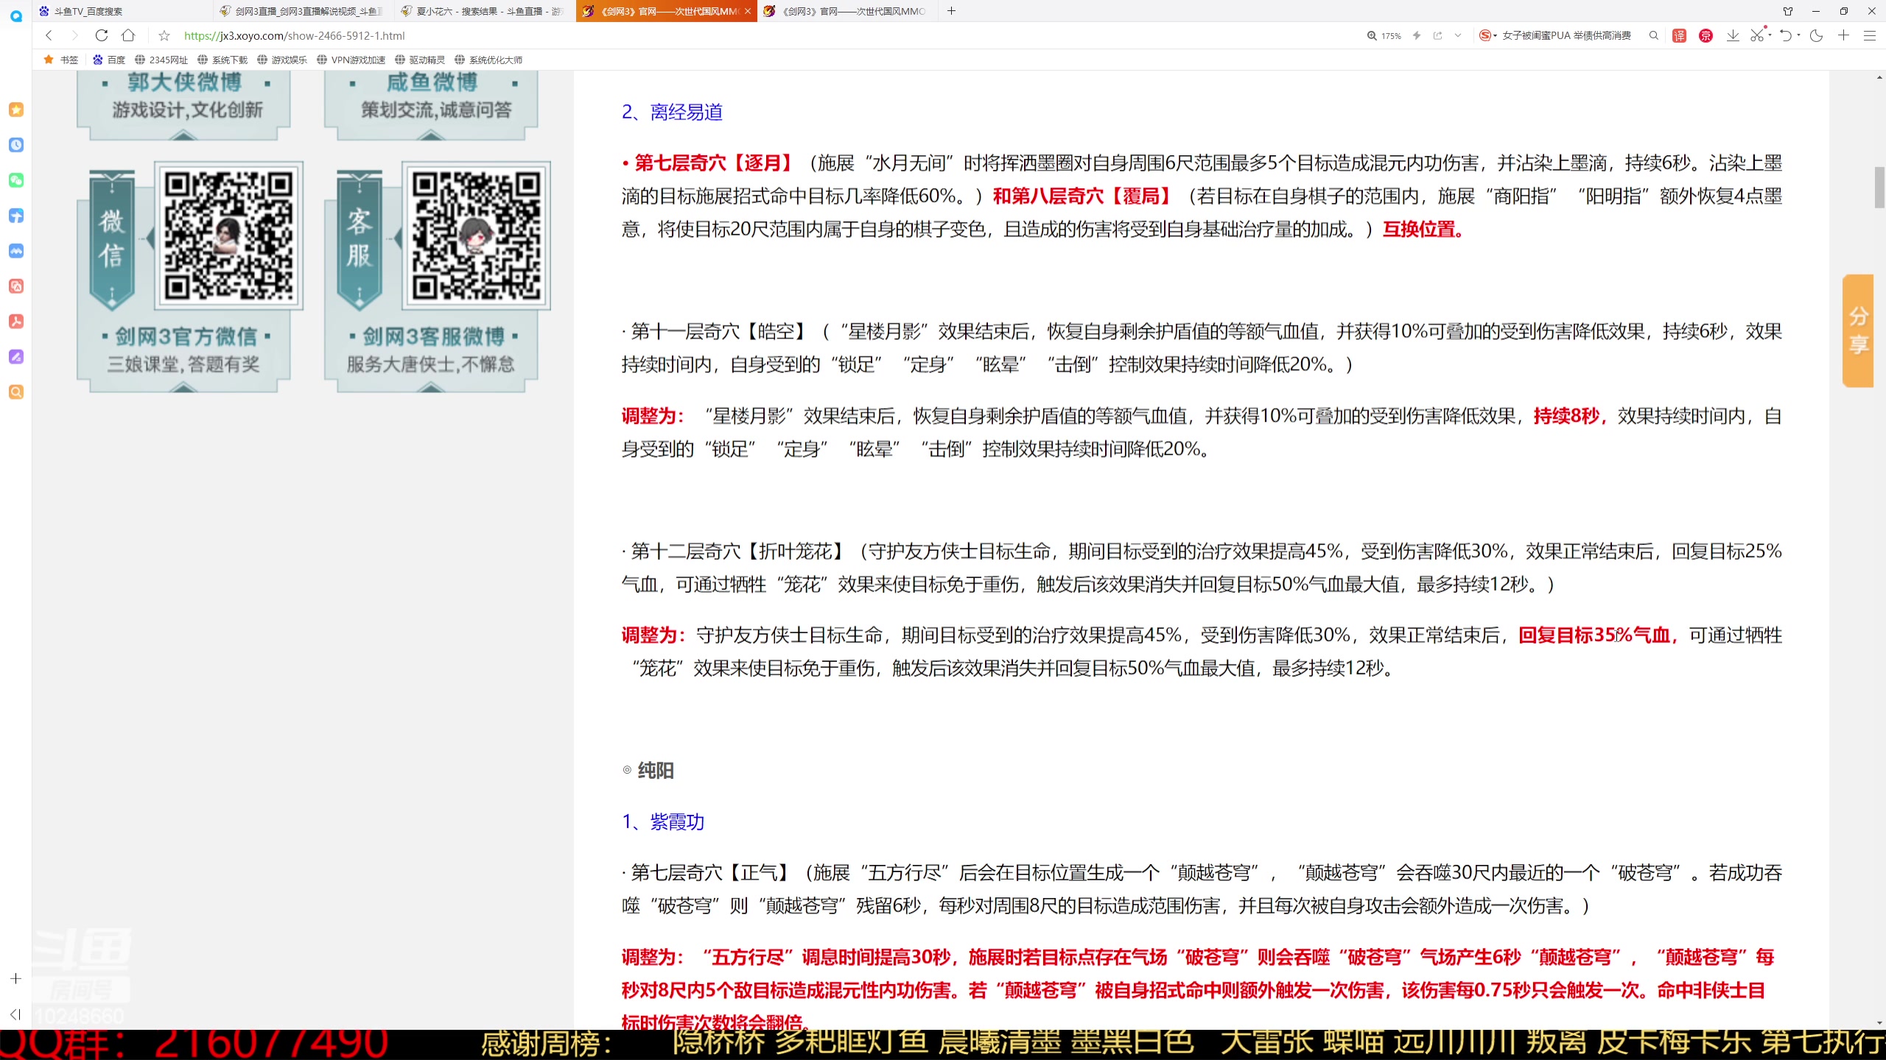Click the undo closed tab icon
Viewport: 1886px width, 1060px height.
pyautogui.click(x=1786, y=35)
